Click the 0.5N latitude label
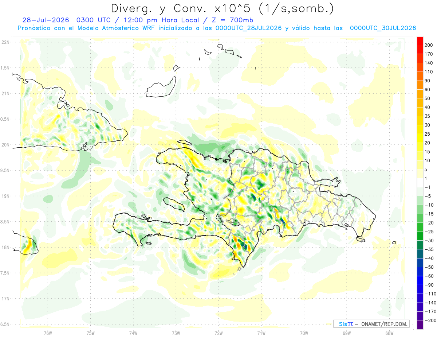Viewport: 437px width, 338px height. tap(5, 119)
